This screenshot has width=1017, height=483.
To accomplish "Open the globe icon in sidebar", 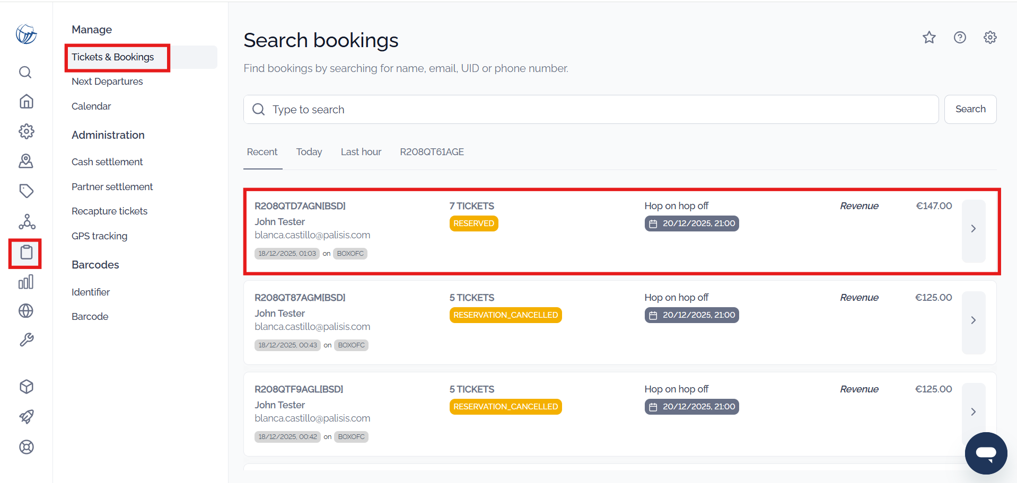I will tap(26, 310).
